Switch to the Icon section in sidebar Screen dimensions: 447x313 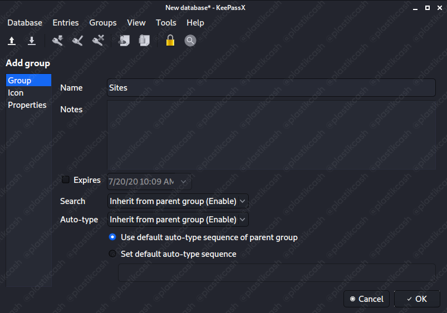(16, 93)
